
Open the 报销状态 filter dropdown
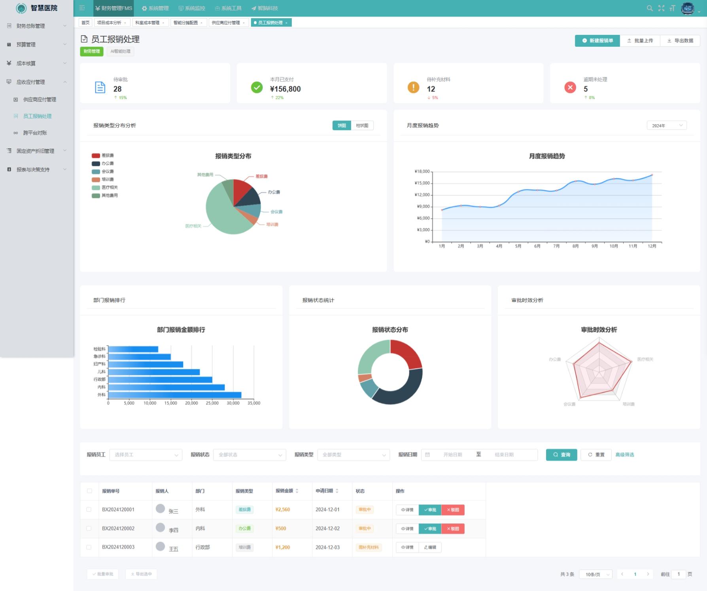pyautogui.click(x=249, y=455)
